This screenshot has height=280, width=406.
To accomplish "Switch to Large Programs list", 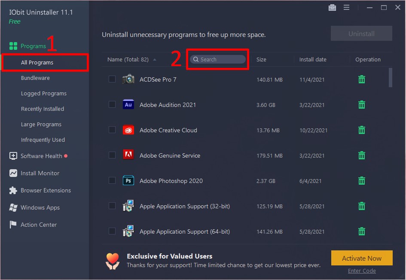I will [41, 125].
